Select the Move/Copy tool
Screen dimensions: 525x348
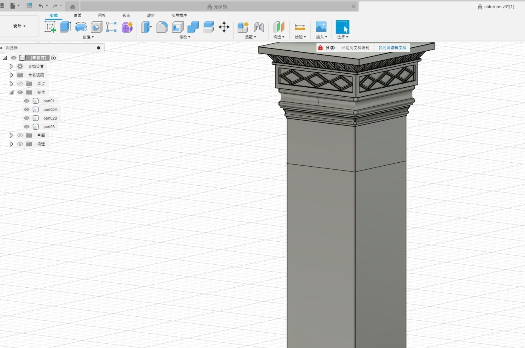point(224,27)
